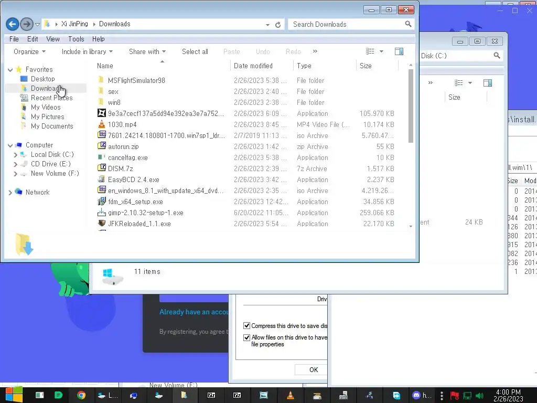Click the Already have an account link
Viewport: 537px width, 403px height.
point(194,312)
